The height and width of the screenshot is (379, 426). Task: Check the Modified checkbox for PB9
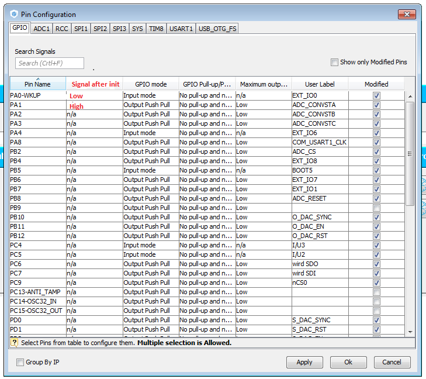coord(376,208)
